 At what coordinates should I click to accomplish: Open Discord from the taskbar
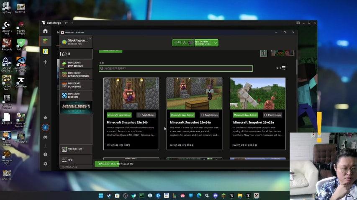(x=216, y=195)
